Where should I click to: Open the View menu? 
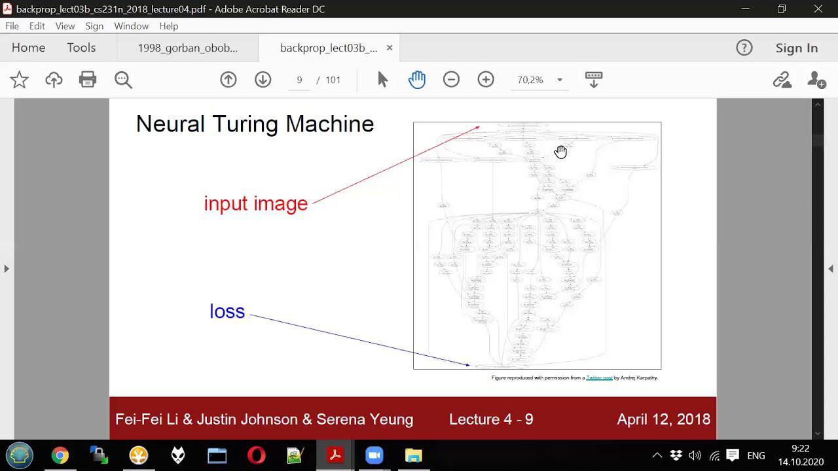click(x=65, y=26)
